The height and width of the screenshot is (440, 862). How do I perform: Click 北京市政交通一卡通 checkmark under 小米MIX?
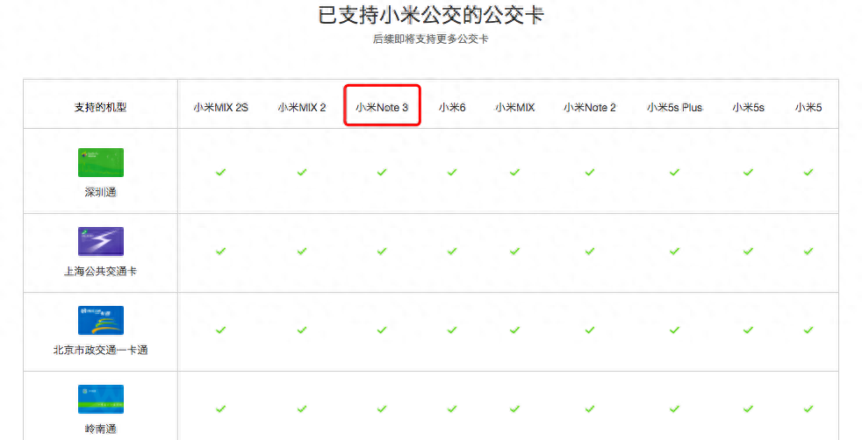(514, 330)
